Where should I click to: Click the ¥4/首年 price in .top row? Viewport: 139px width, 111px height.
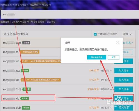[94, 80]
